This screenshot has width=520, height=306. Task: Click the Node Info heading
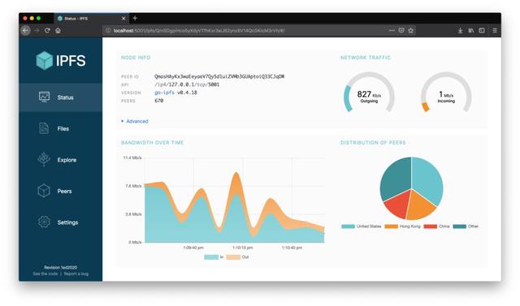[x=136, y=58]
